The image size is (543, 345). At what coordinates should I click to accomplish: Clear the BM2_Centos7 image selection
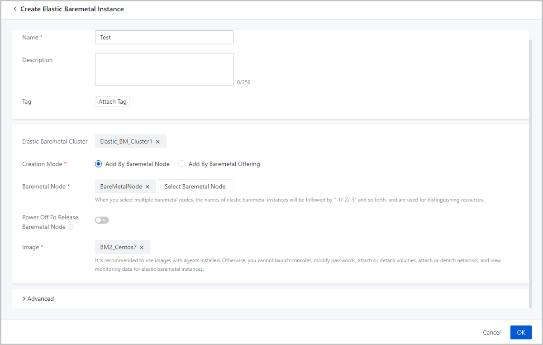[142, 247]
